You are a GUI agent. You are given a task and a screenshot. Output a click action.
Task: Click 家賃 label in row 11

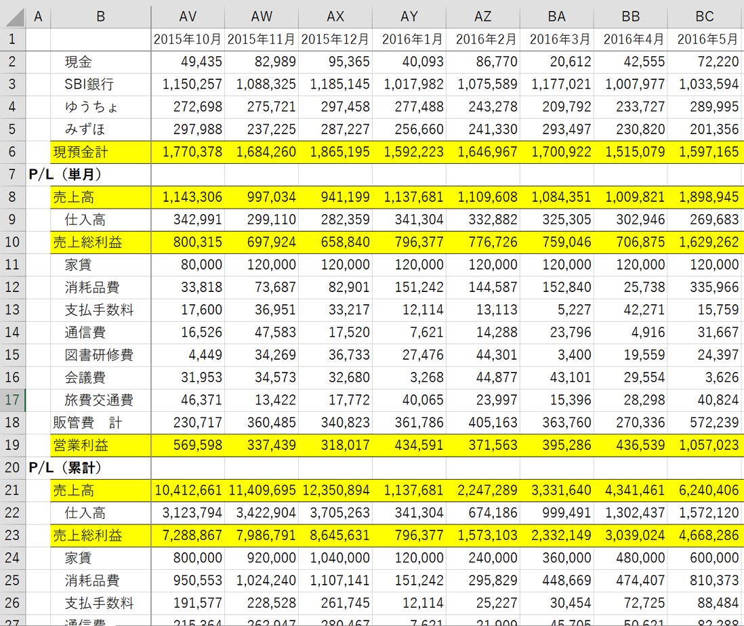pyautogui.click(x=100, y=265)
